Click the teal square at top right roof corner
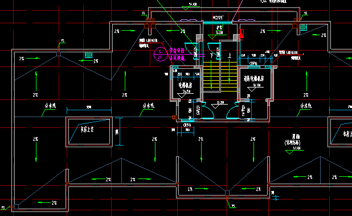The height and width of the screenshot is (216, 352). (303, 27)
